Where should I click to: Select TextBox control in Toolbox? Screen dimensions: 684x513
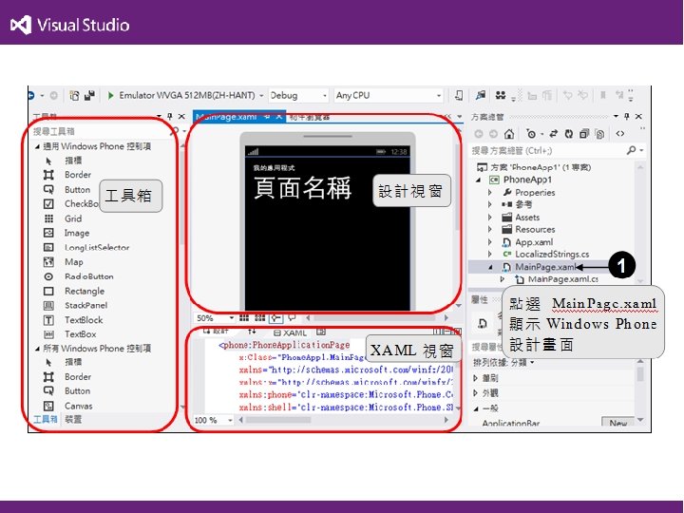69,334
